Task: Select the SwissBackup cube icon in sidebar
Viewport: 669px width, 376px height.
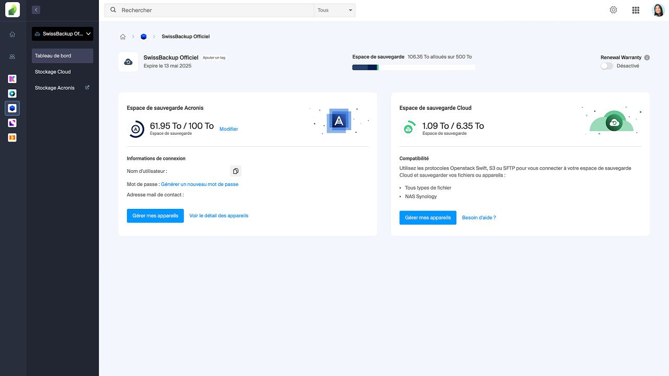Action: 12,108
